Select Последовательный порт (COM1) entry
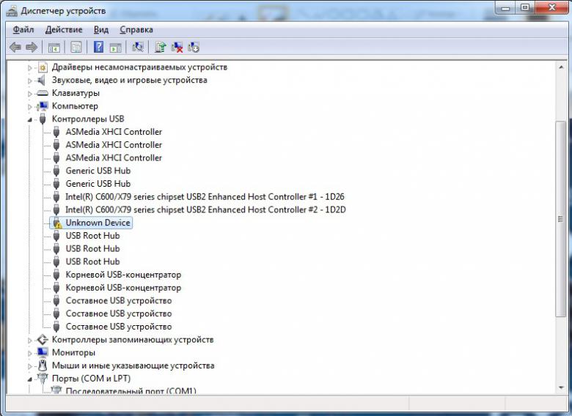 (x=131, y=390)
